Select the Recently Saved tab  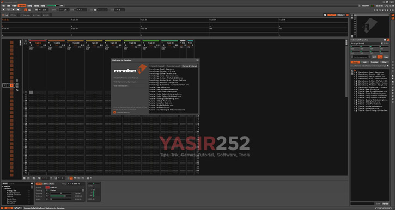173,66
